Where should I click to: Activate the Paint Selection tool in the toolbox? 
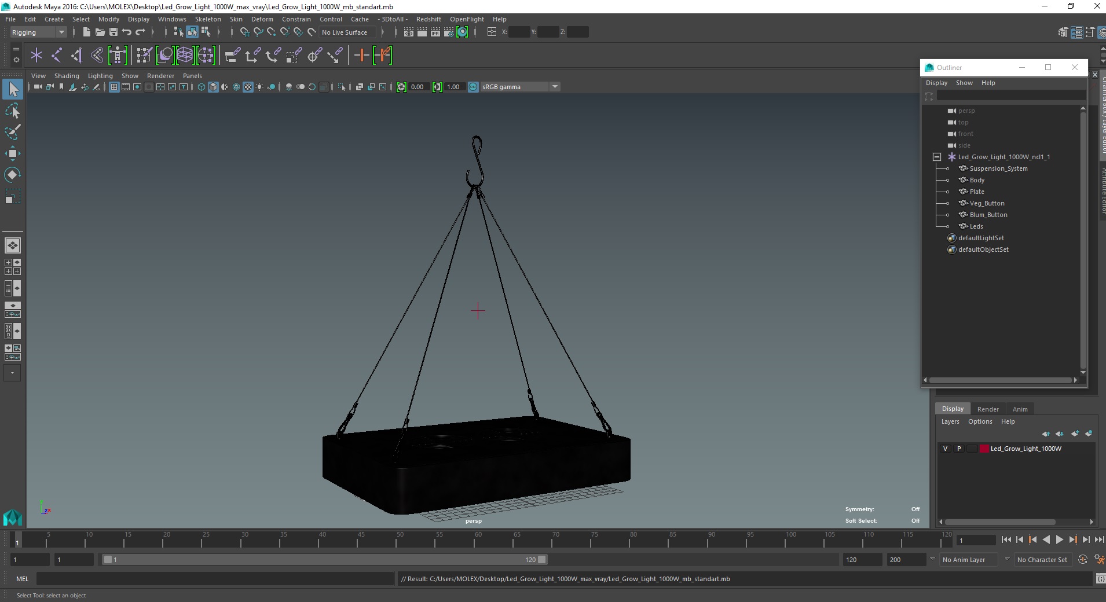13,132
